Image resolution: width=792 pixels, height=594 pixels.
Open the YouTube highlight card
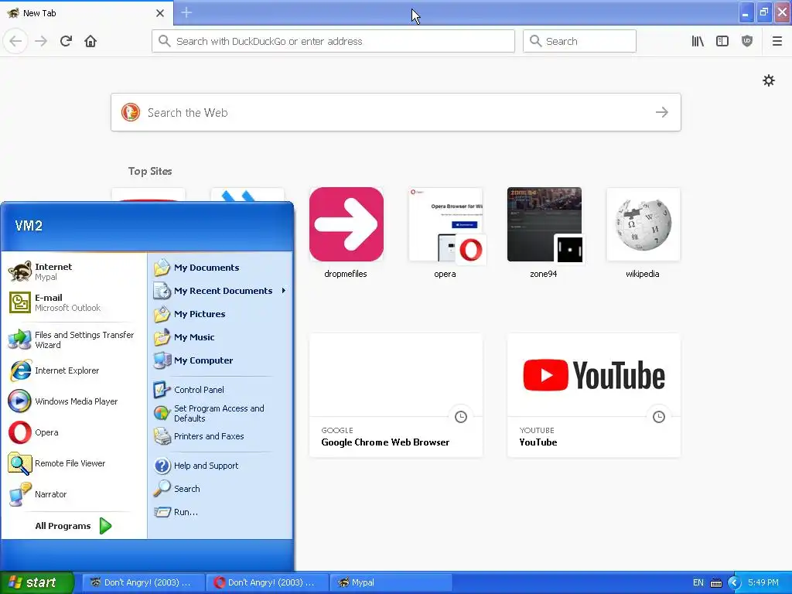pyautogui.click(x=593, y=395)
